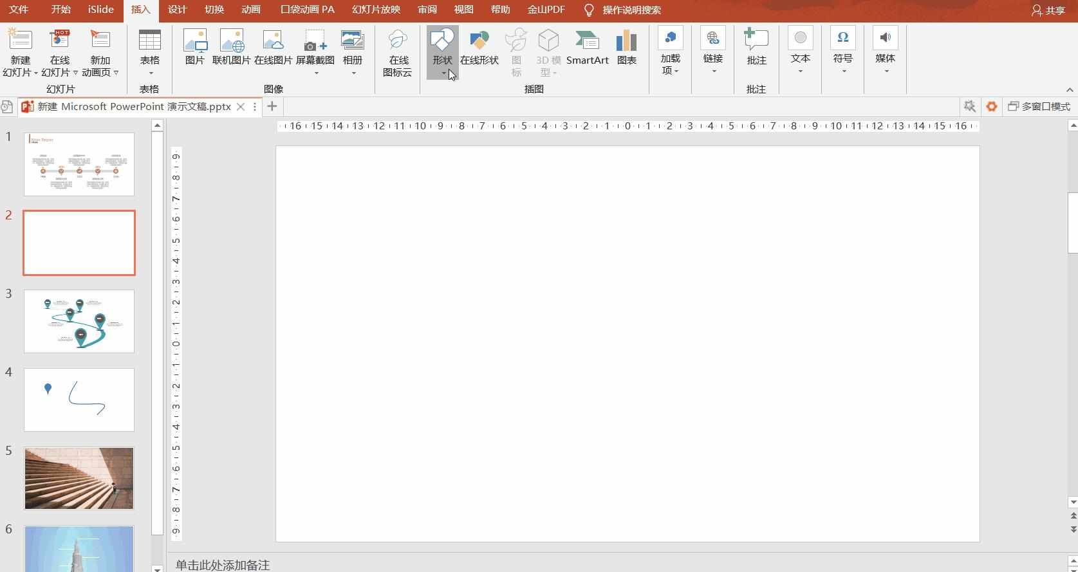Expand the New Slide dropdown arrow
Viewport: 1078px width, 572px height.
pos(35,73)
